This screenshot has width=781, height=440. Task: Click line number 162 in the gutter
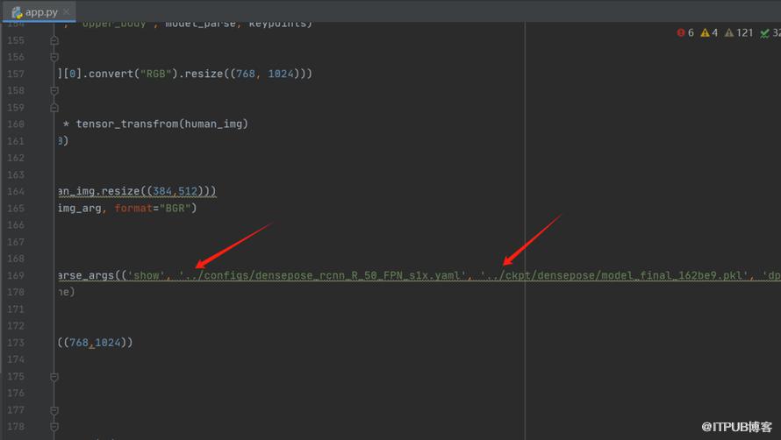(x=16, y=158)
